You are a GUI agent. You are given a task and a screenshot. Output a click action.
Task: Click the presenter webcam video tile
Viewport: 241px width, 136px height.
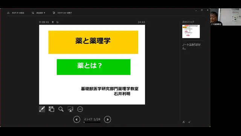point(226,17)
